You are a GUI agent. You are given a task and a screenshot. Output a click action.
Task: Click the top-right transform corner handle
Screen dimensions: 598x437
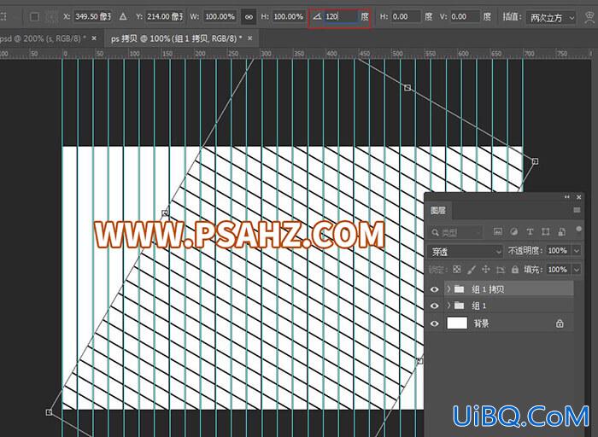point(535,161)
